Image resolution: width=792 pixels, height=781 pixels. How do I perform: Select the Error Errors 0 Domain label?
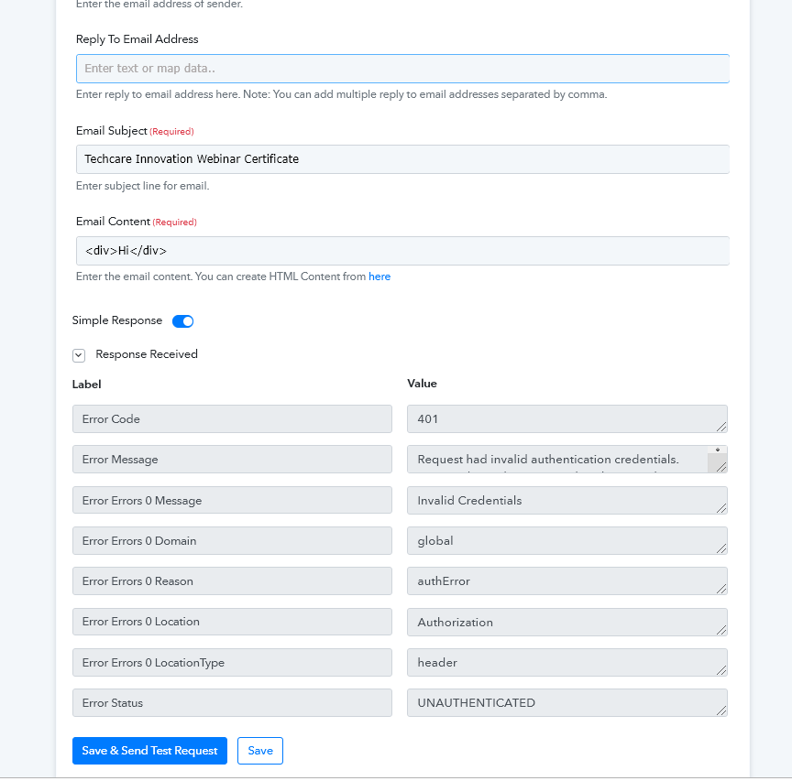[232, 541]
